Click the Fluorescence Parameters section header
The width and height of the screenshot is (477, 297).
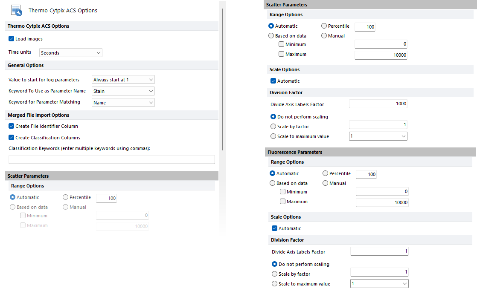[x=370, y=152]
